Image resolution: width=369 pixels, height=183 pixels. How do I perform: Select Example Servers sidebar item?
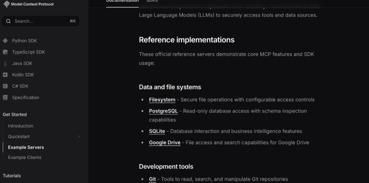26,147
